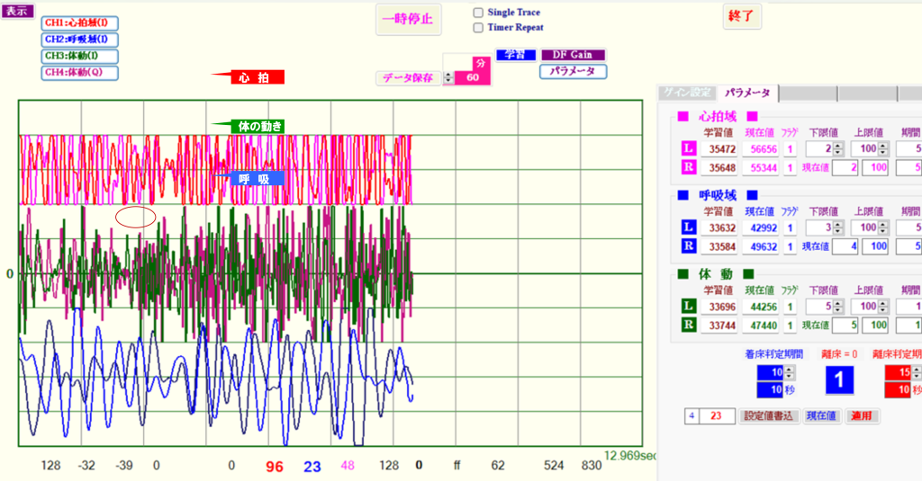
Task: Enable the Timer Repeat checkbox
Action: click(479, 27)
